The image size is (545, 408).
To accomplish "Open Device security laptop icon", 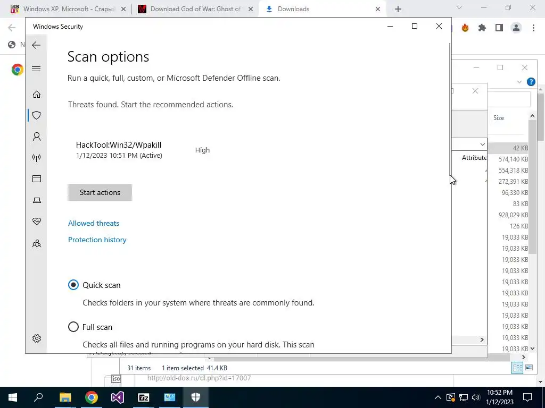I will (x=37, y=200).
